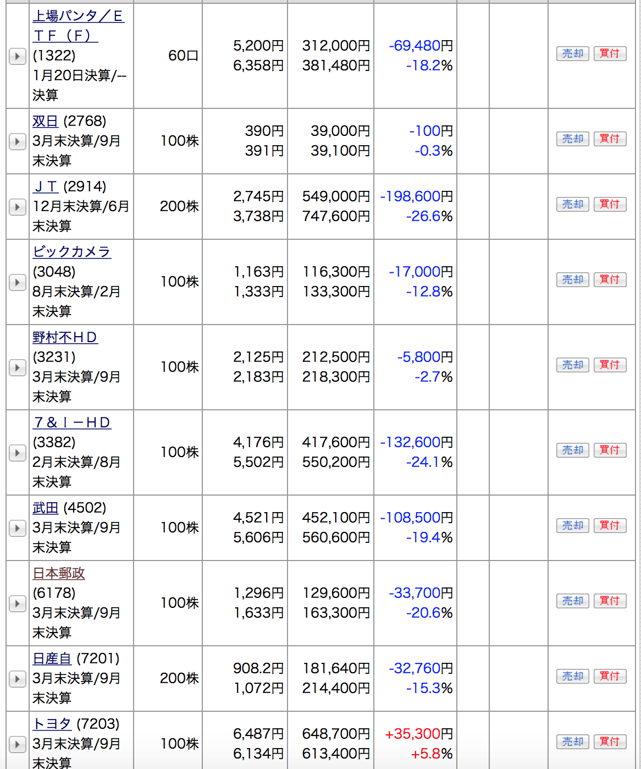Click 買付 for 武田 (4502)
Screen dimensions: 641x769
pyautogui.click(x=610, y=525)
